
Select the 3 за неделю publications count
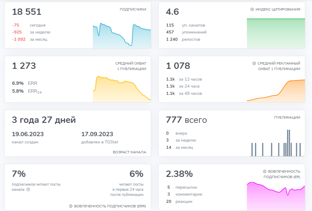pos(167,140)
